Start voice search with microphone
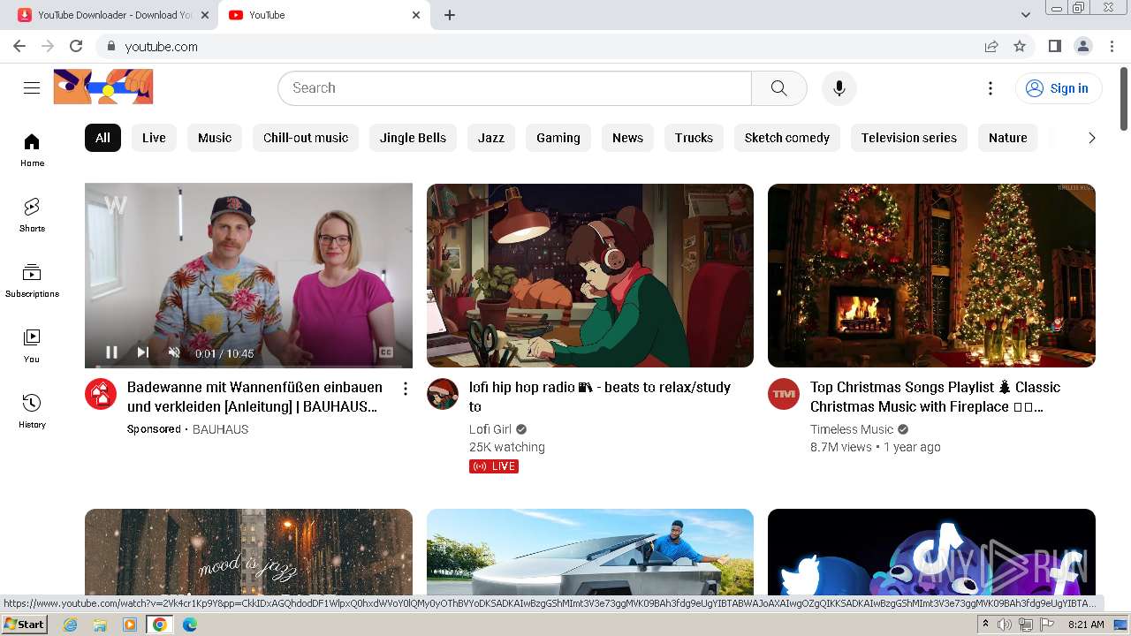The height and width of the screenshot is (636, 1131). click(839, 87)
